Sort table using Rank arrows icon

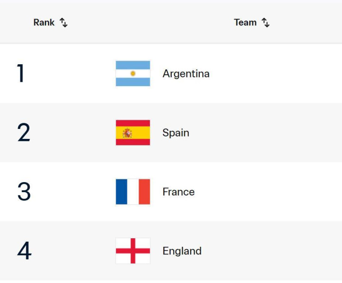point(64,22)
